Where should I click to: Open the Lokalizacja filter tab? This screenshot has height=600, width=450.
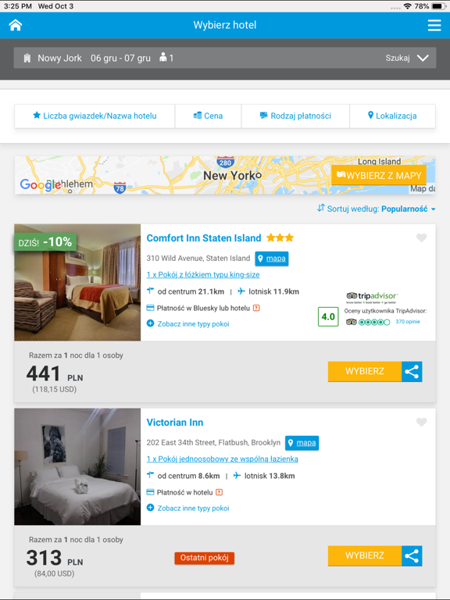[392, 116]
